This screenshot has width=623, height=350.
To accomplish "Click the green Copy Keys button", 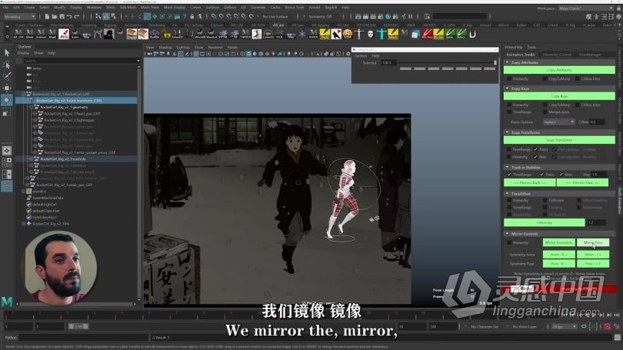I will pyautogui.click(x=559, y=96).
